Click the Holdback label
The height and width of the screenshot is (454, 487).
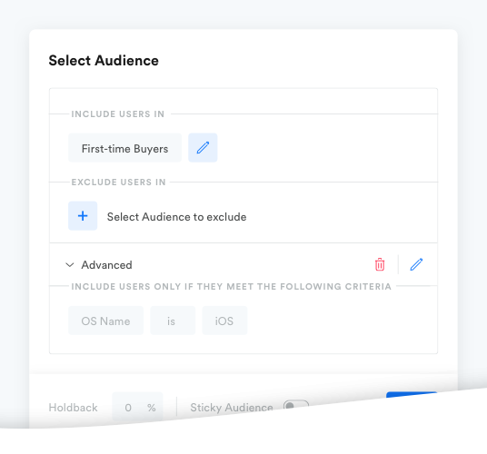(73, 408)
